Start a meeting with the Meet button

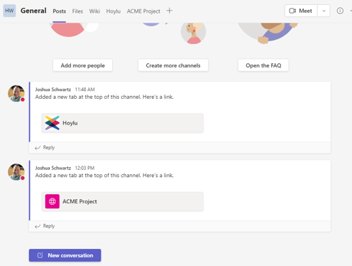[301, 11]
